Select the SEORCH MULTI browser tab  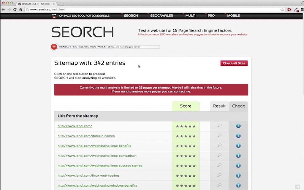[36, 4]
